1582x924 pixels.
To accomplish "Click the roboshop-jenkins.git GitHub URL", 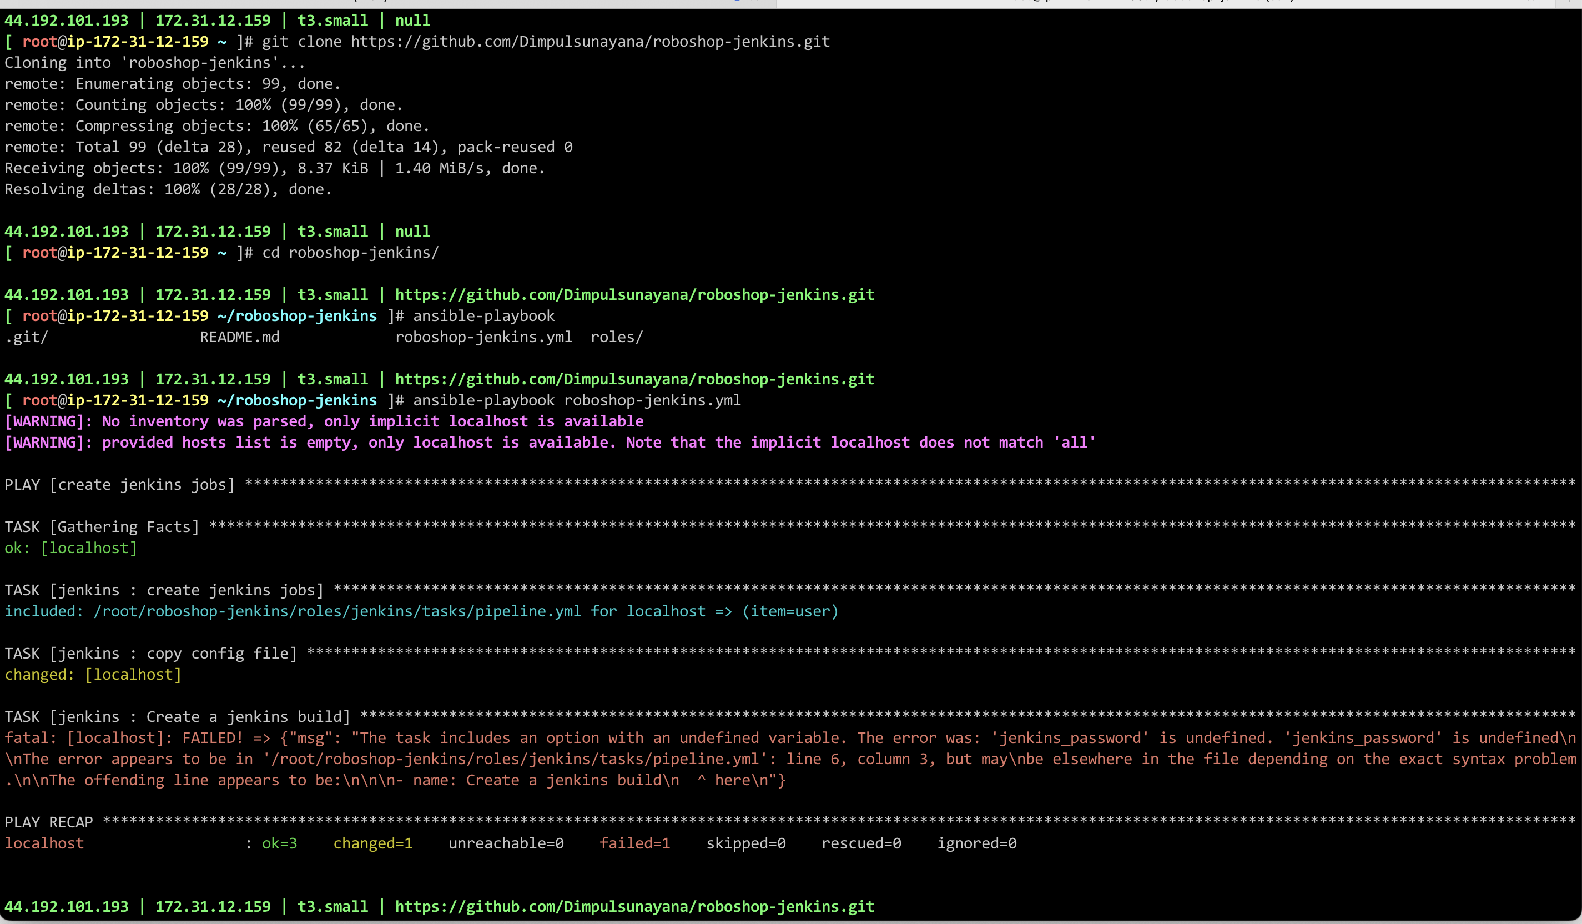I will click(633, 294).
